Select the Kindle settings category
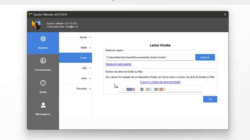 pyautogui.click(x=75, y=58)
